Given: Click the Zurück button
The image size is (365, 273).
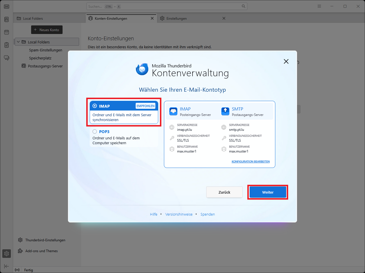Looking at the screenshot, I should click(x=224, y=192).
